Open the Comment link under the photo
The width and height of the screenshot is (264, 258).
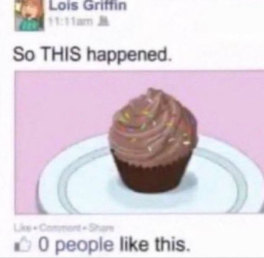pos(60,228)
